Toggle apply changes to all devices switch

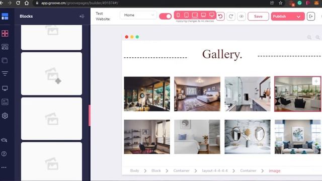[x=166, y=16]
